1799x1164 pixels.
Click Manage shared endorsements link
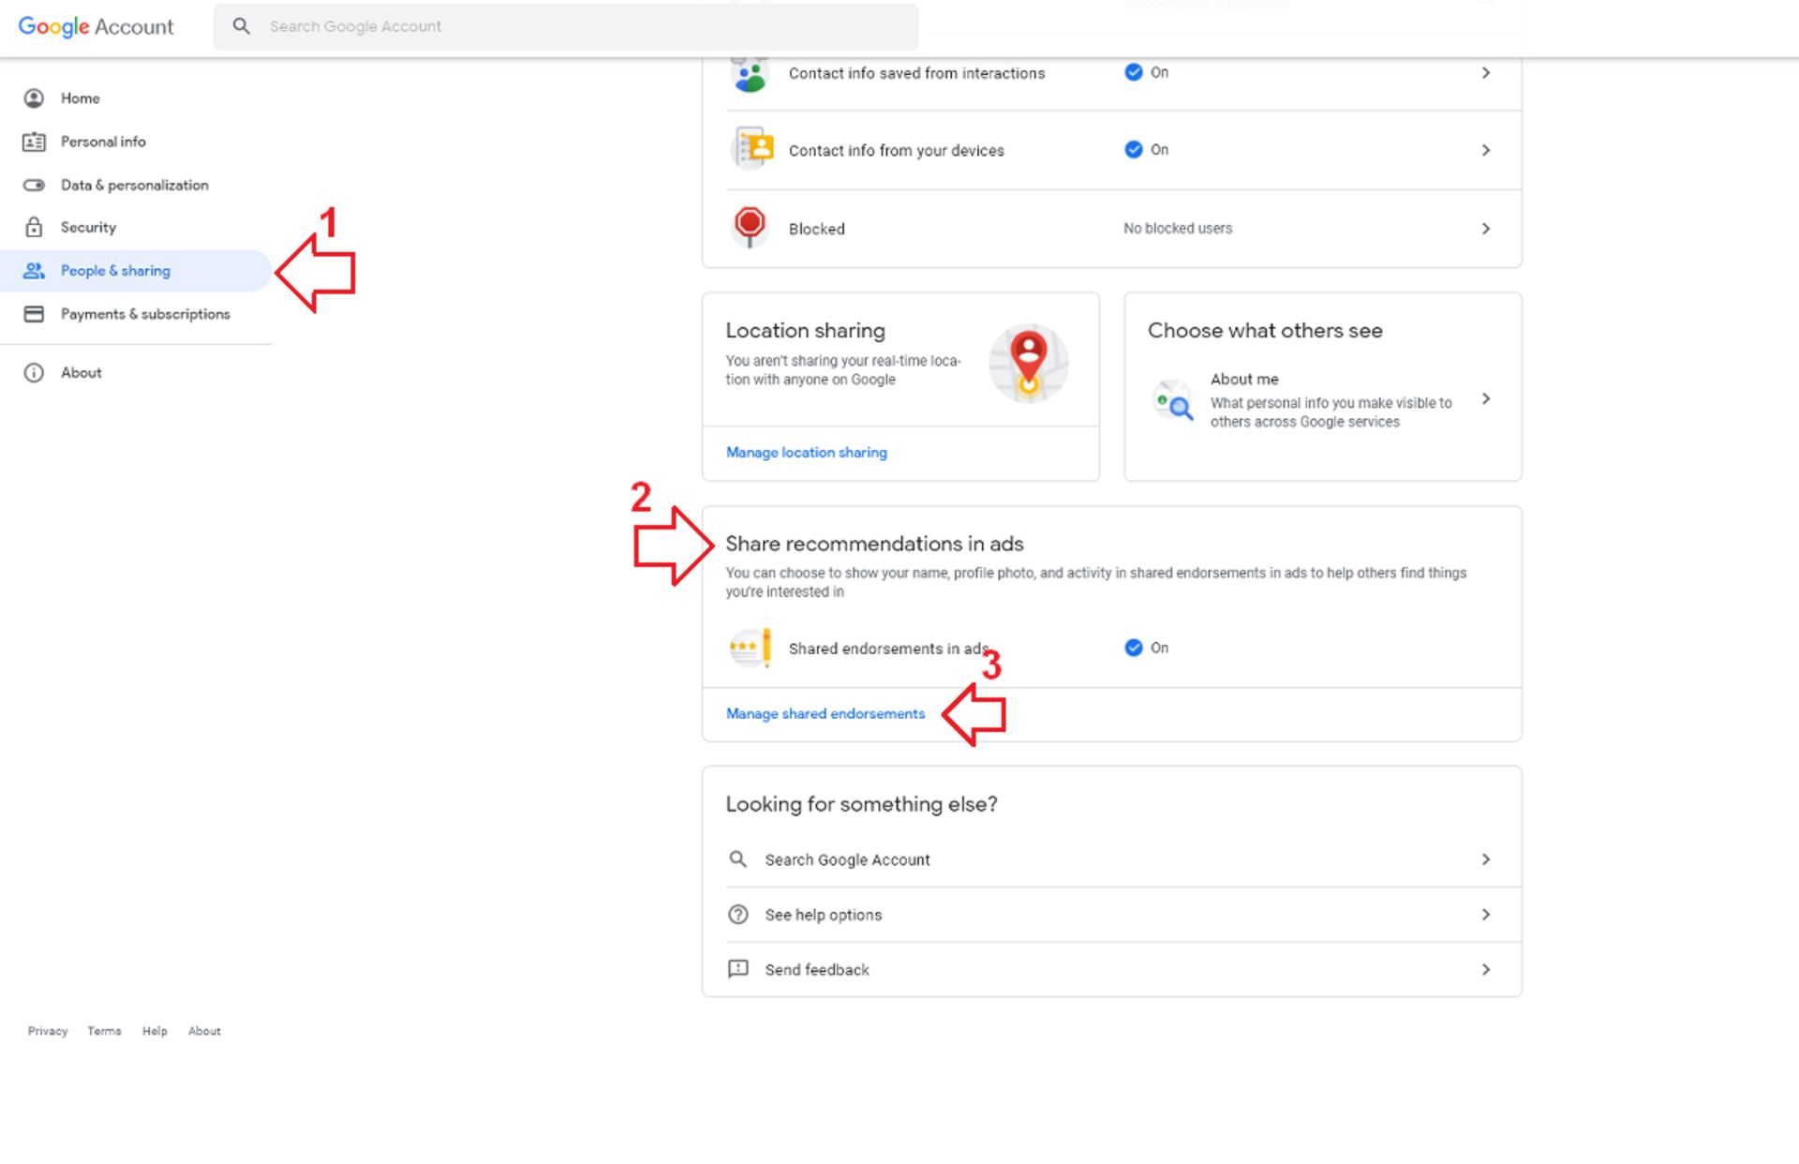825,714
